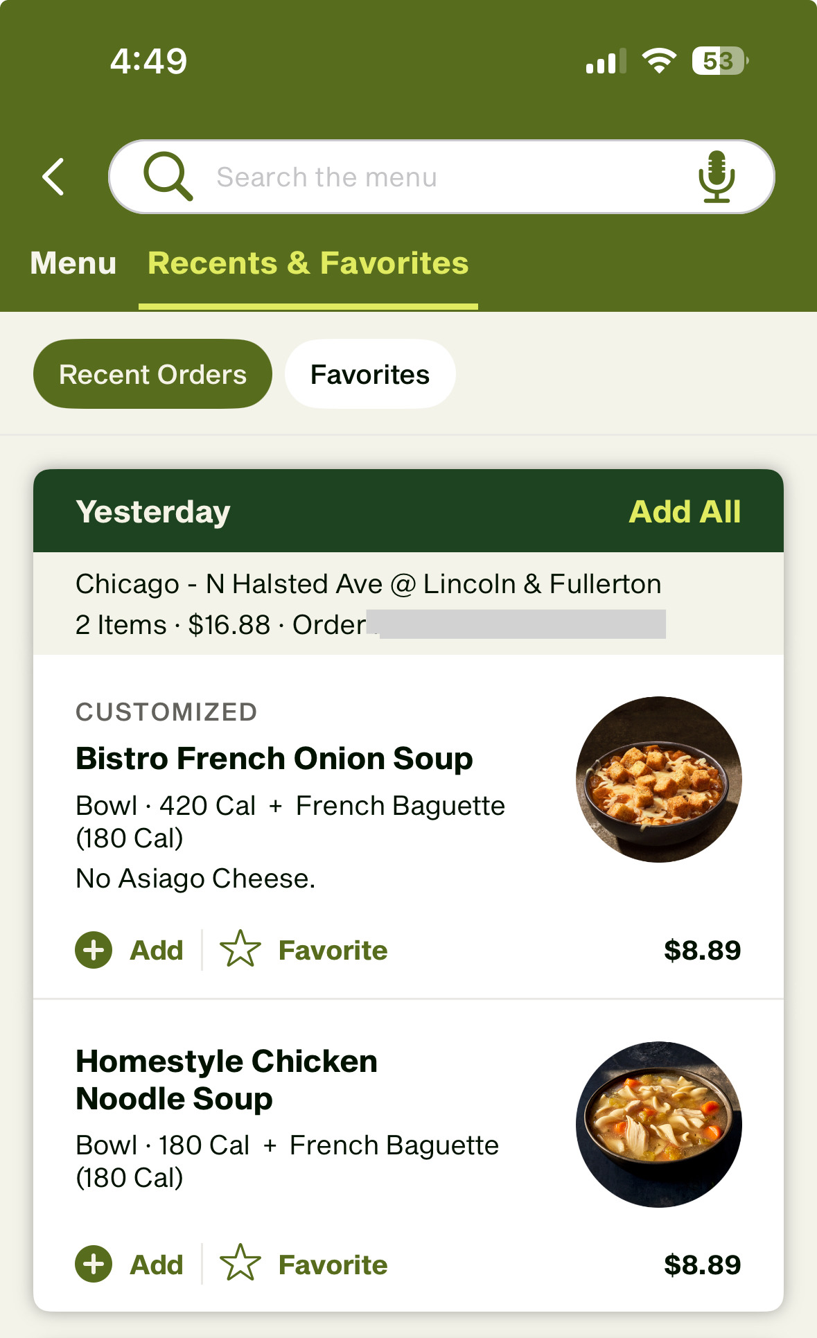The height and width of the screenshot is (1338, 817).
Task: Activate the voice search microphone
Action: tap(716, 177)
